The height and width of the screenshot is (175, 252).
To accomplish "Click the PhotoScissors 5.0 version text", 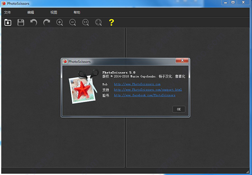I will [119, 72].
